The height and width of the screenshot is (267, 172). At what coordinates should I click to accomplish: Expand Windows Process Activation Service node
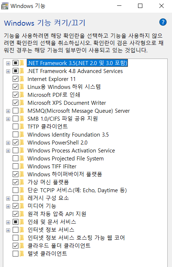click(8, 151)
